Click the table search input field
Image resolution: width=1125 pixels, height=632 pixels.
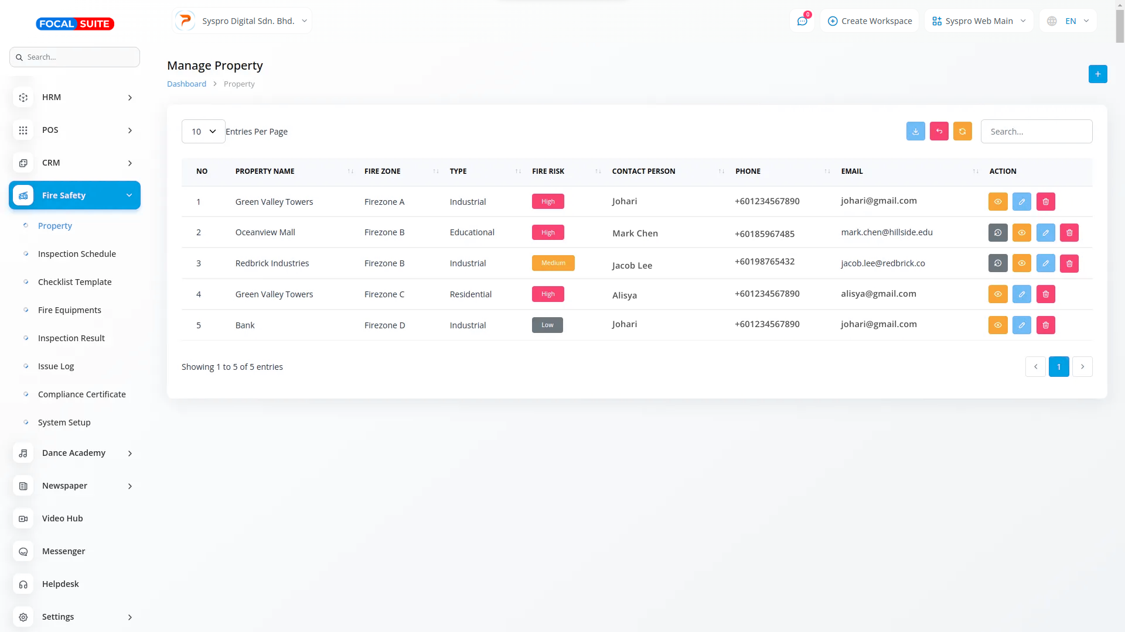[1036, 131]
